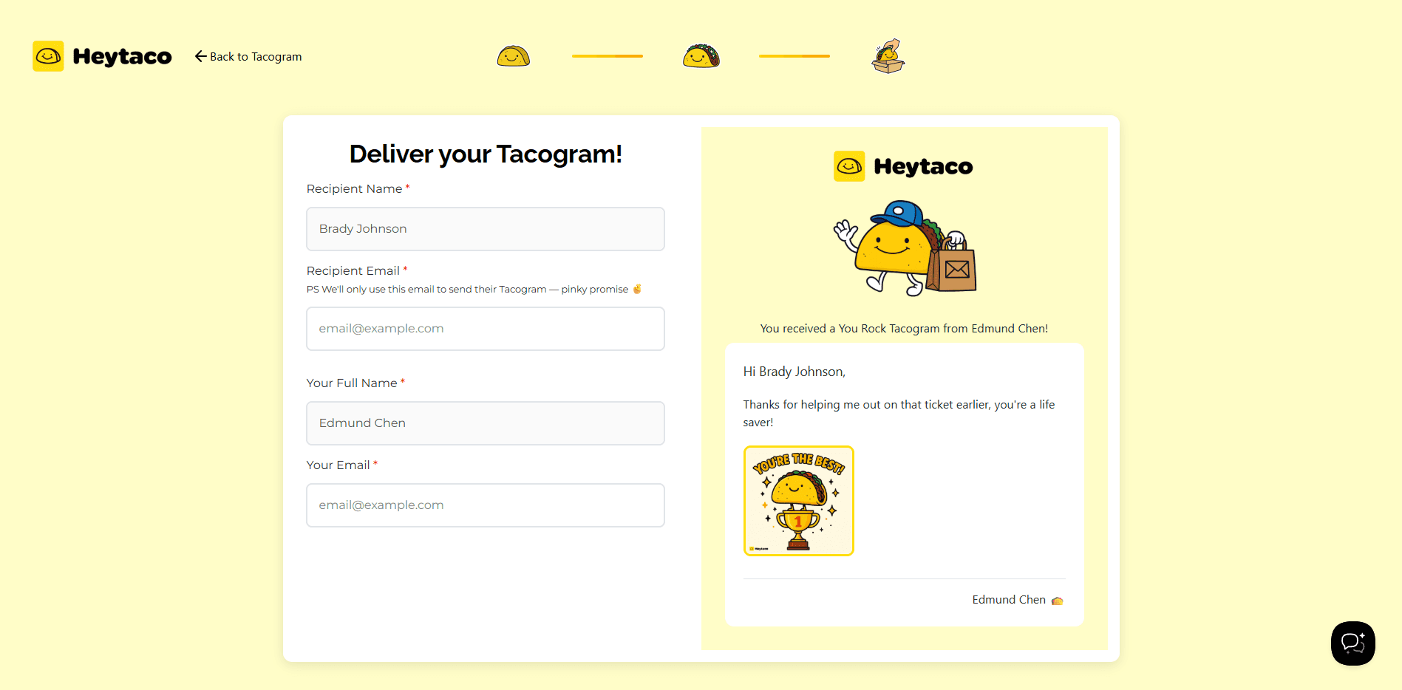The image size is (1402, 690).
Task: Focus the Your Full Name field
Action: coord(486,423)
